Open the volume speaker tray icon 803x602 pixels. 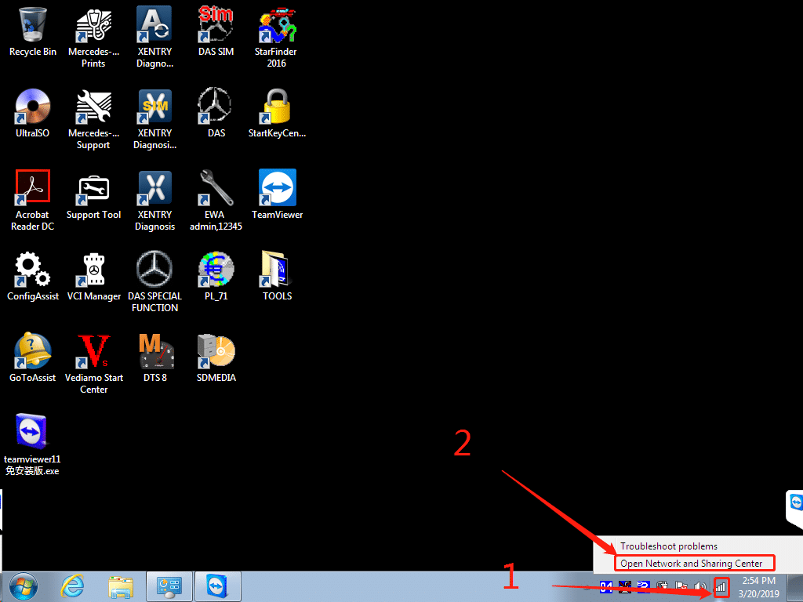(x=700, y=586)
